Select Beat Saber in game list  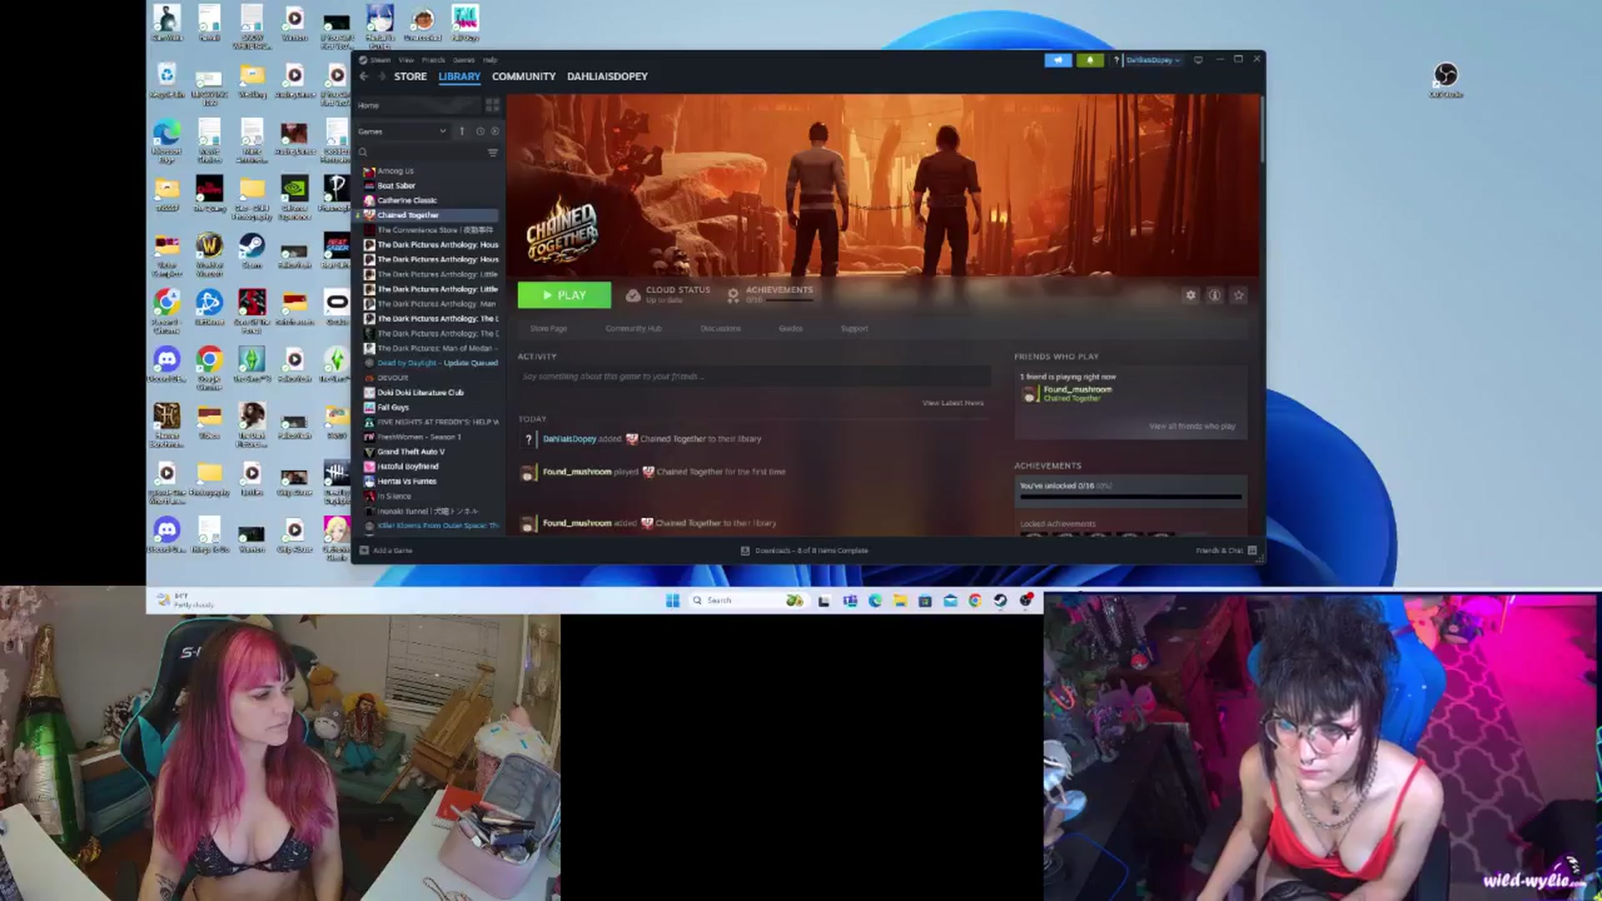point(396,185)
